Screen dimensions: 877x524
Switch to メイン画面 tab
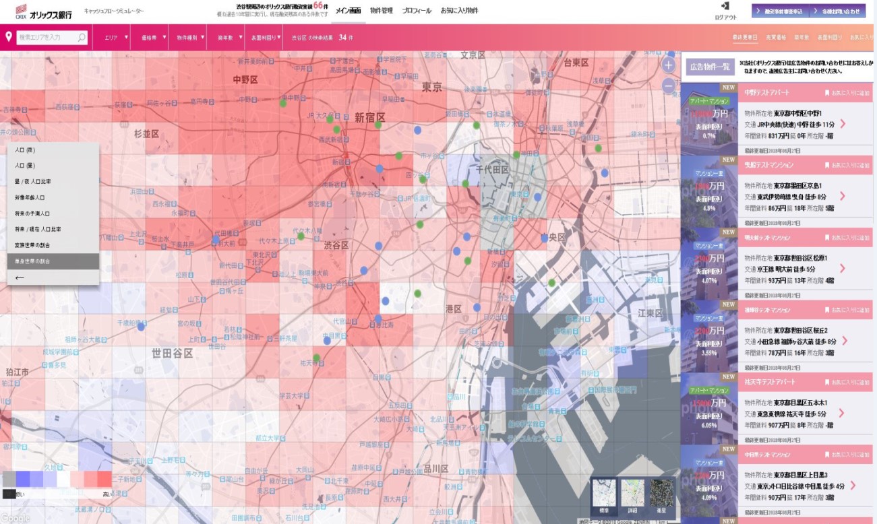point(348,11)
